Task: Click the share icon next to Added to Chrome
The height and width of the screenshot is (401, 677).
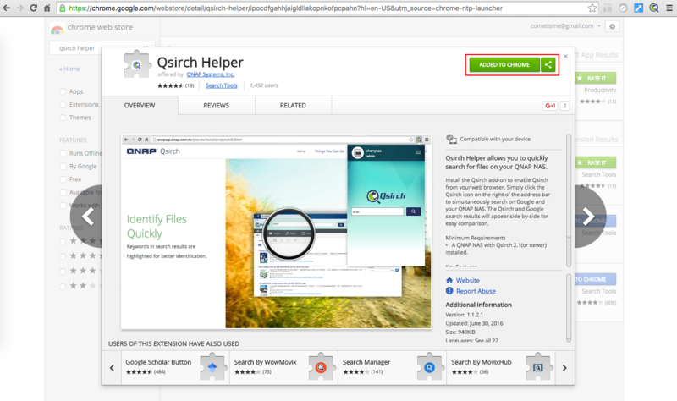Action: [548, 65]
